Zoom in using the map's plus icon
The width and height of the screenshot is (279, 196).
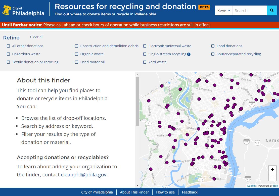pyautogui.click(x=272, y=169)
